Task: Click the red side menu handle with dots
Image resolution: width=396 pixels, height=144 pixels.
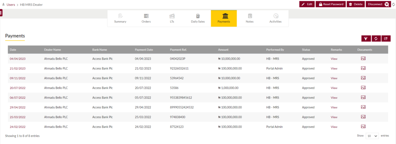Action: point(1,13)
